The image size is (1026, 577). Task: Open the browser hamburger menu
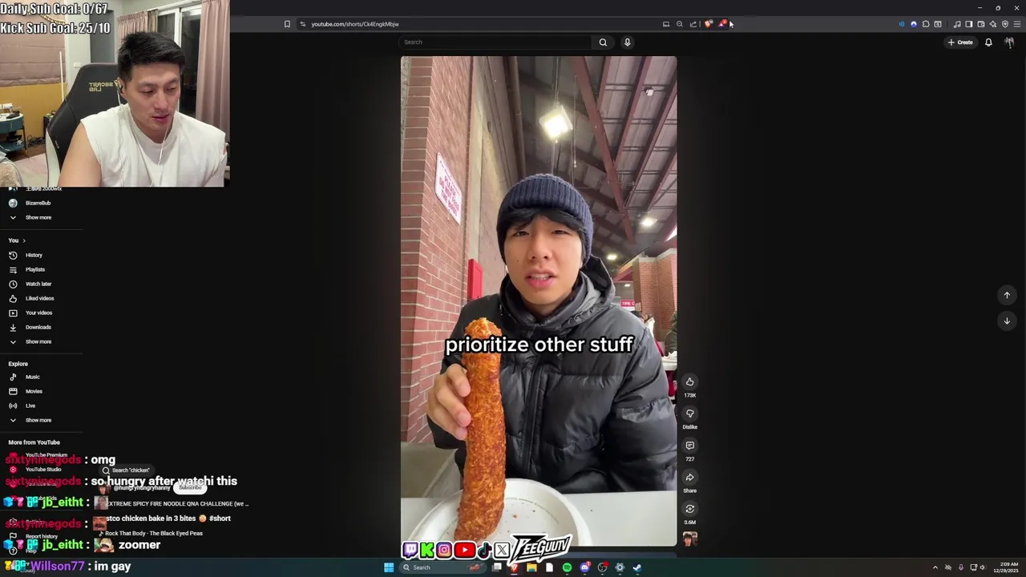pyautogui.click(x=1017, y=24)
